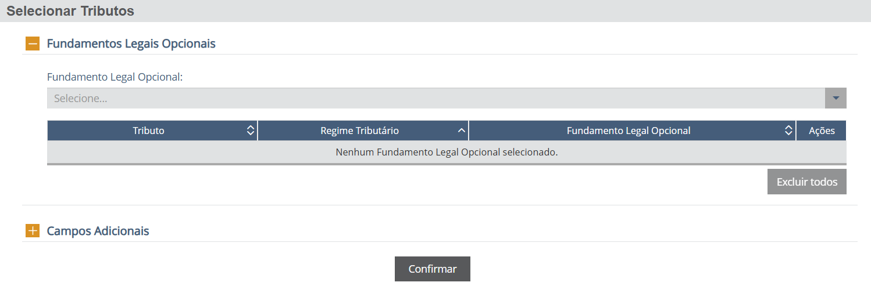
Task: Collapse the Fundamentos Legais Opcionais minus icon
Action: pos(33,44)
